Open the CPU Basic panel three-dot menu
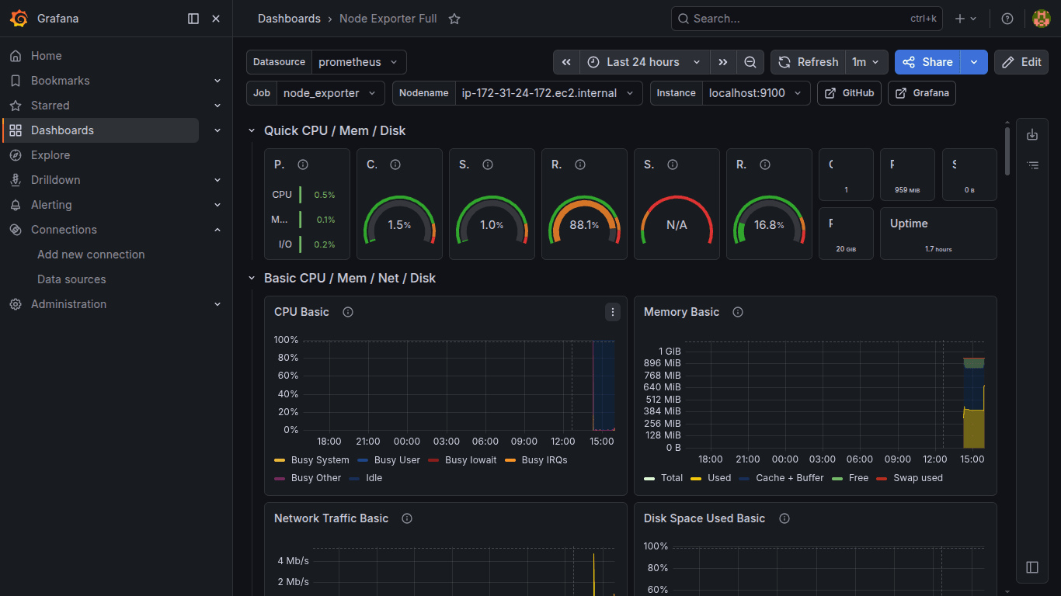 pos(613,312)
